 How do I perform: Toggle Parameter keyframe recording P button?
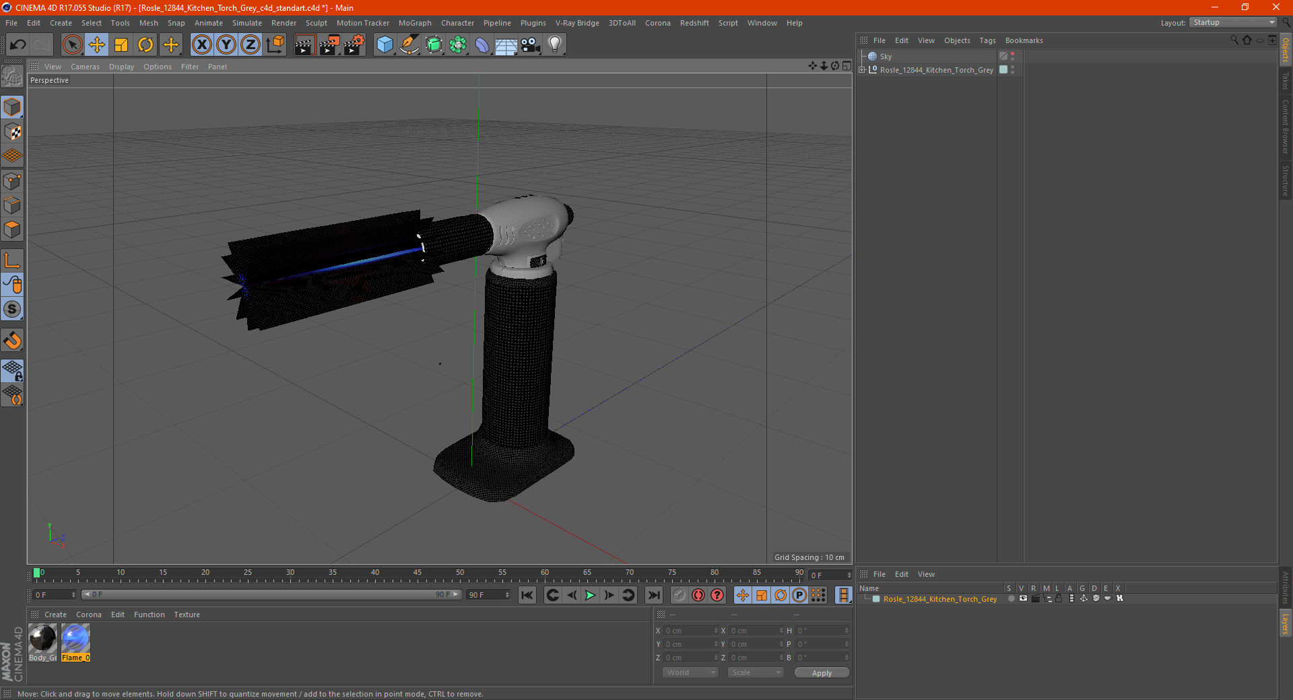pos(799,595)
